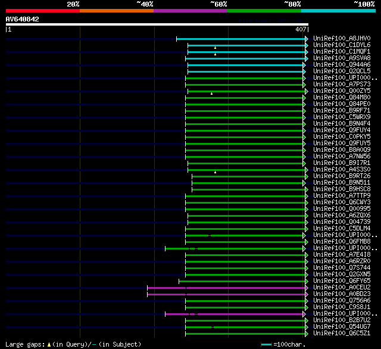This screenshot has width=381, height=349.
Task: Choose the UniRef100_B9N511 hit name
Action: 342,183
